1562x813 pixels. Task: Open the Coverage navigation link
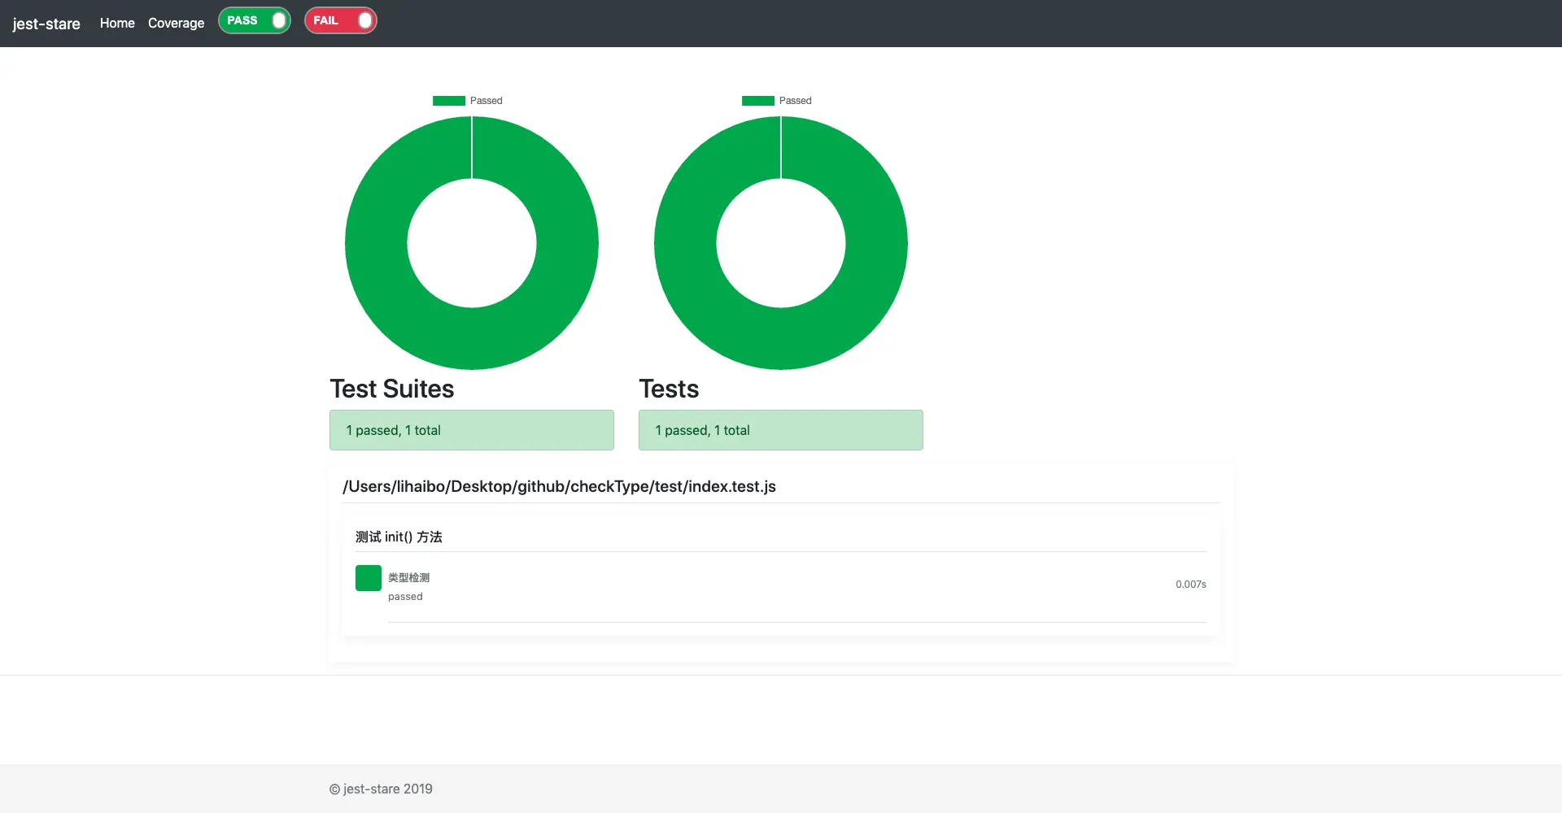coord(176,24)
